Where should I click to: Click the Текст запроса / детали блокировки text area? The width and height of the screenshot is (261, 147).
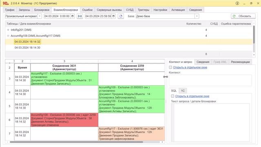tap(210, 122)
